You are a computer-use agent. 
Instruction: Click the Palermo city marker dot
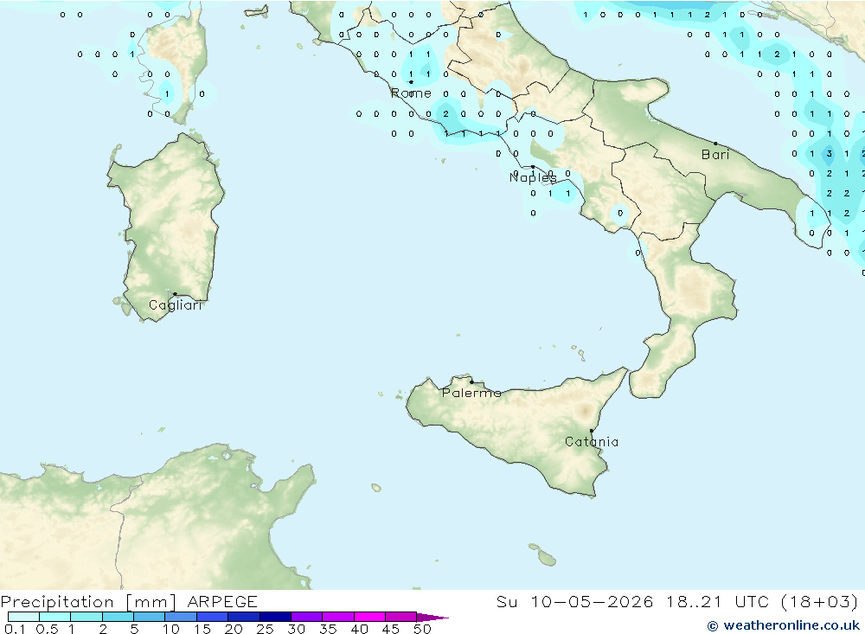[x=471, y=381]
